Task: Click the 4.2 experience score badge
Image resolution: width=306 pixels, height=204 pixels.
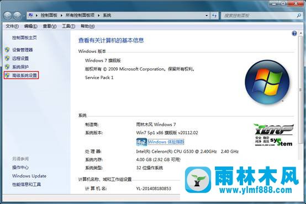Action: 141,142
